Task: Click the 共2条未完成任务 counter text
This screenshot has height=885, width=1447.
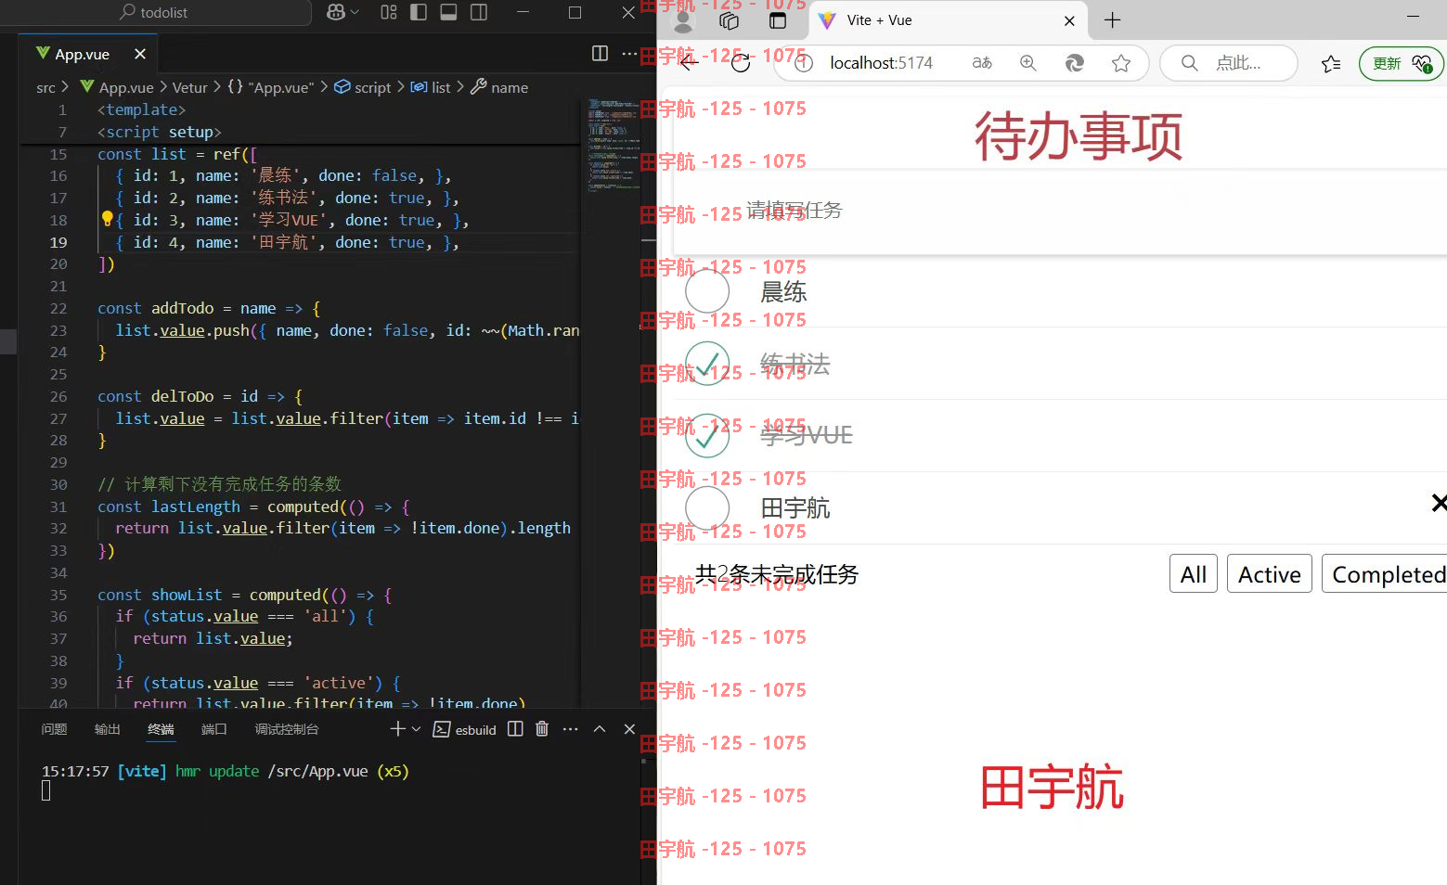Action: click(777, 574)
